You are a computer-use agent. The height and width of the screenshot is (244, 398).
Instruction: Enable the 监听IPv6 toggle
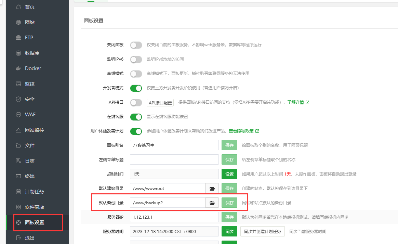pos(136,59)
